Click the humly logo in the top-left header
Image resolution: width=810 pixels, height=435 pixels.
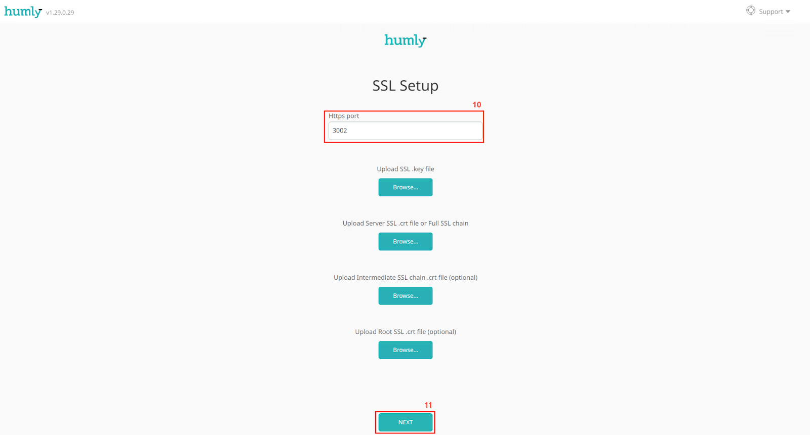23,12
